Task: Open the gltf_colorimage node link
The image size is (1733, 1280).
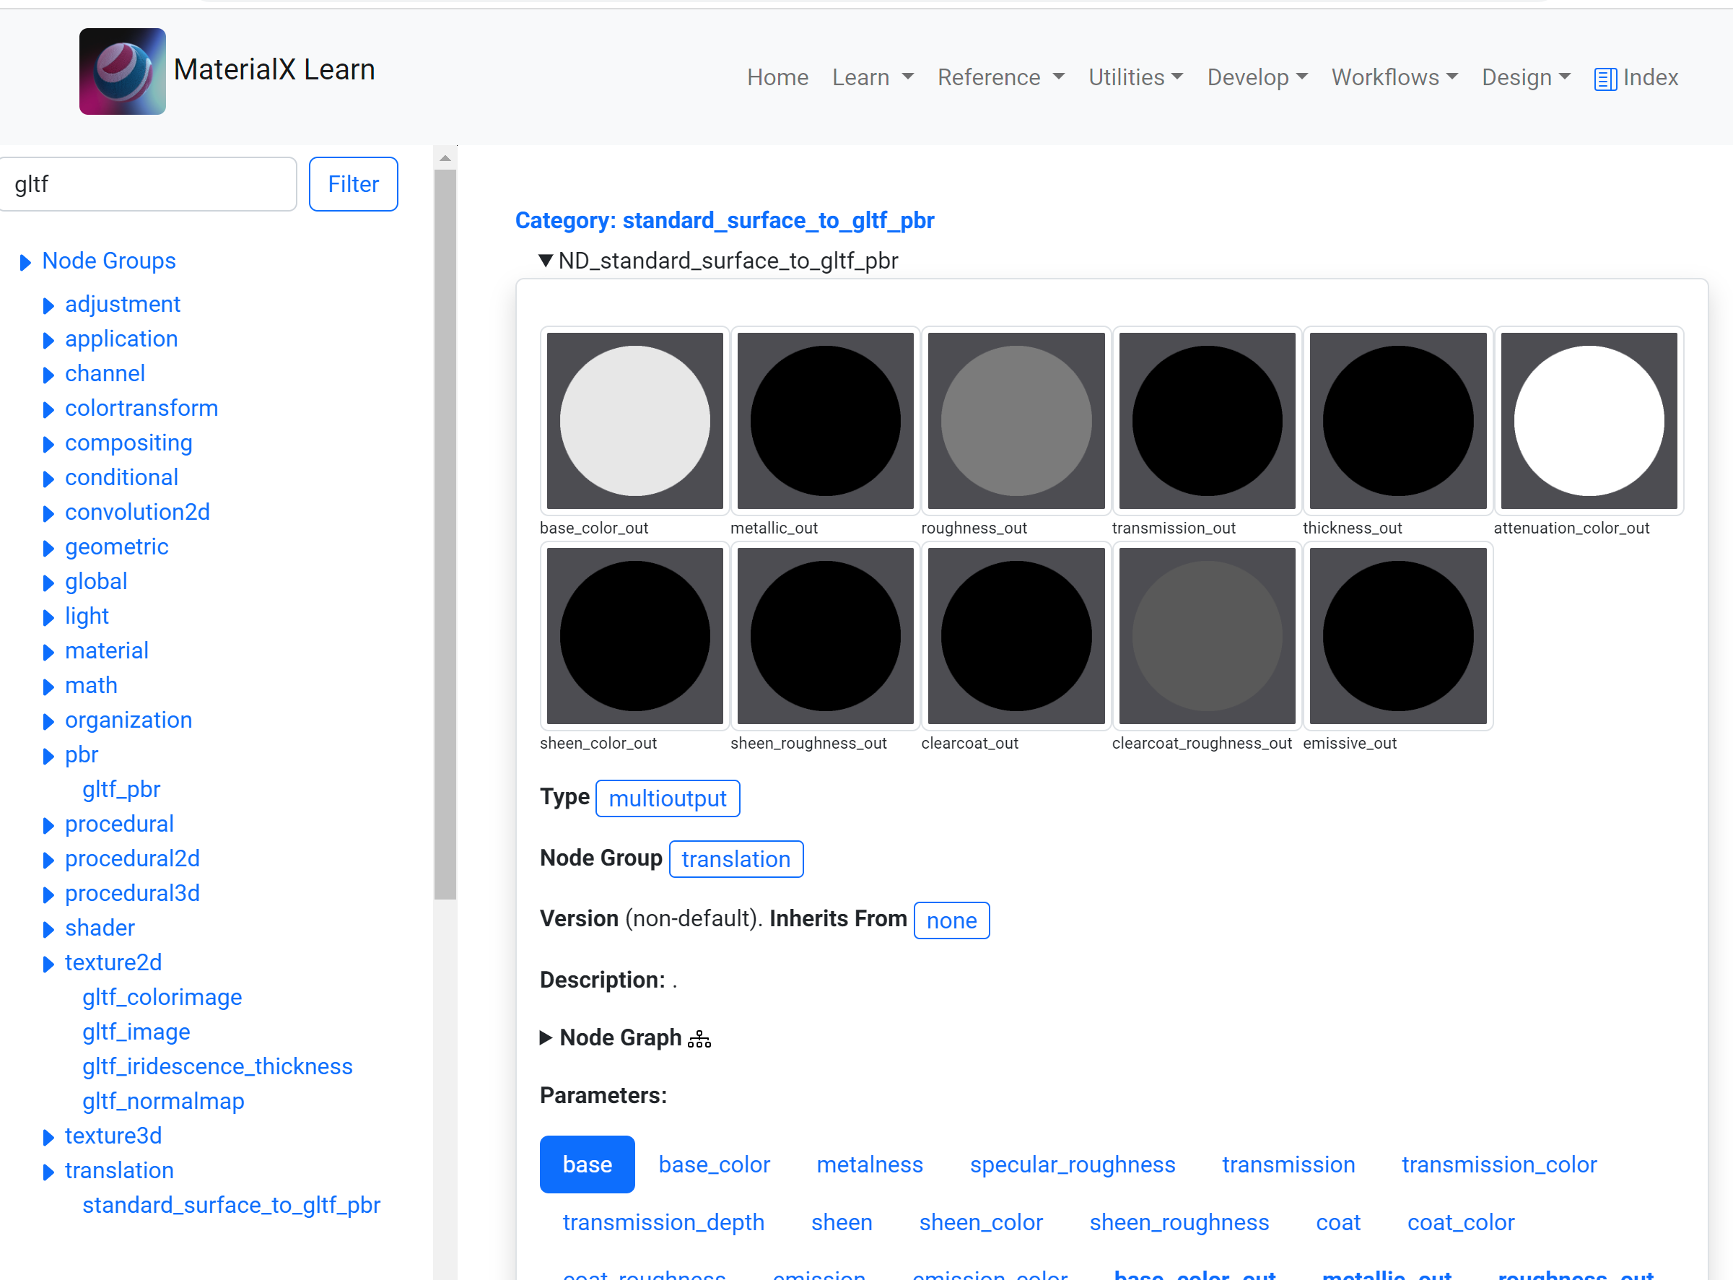Action: (x=162, y=997)
